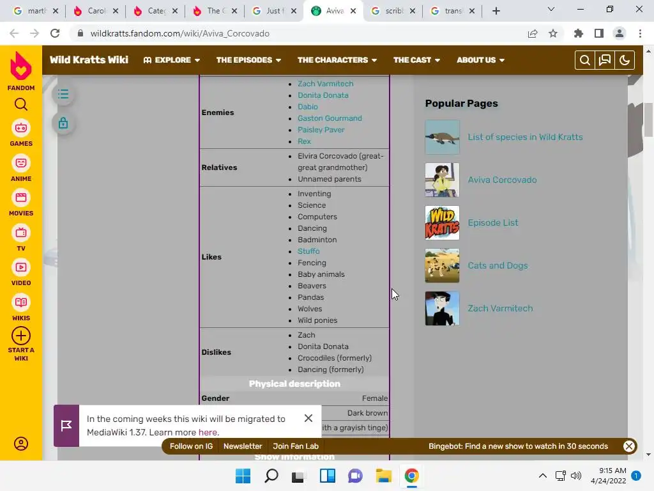Bookmark this page with the star icon
The height and width of the screenshot is (491, 654).
tap(553, 33)
